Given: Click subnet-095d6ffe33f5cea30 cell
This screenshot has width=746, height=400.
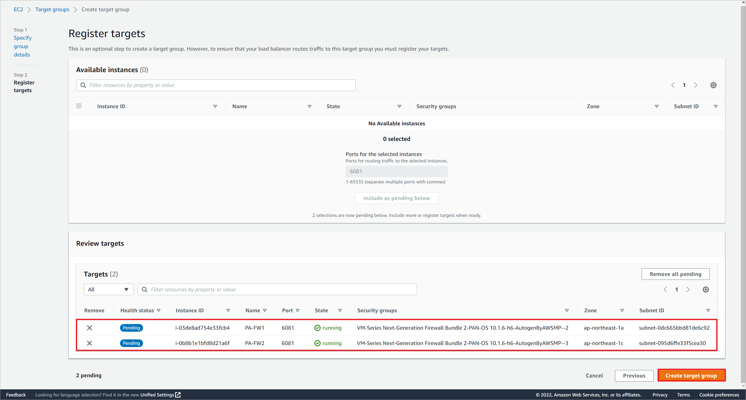Looking at the screenshot, I should (x=672, y=343).
